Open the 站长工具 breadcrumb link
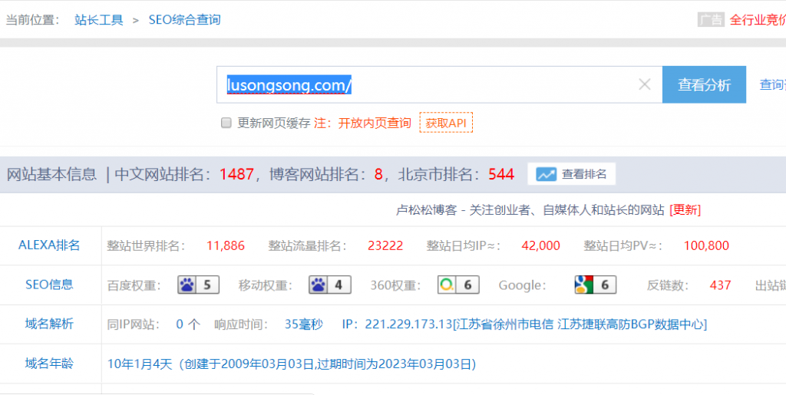786x395 pixels. 99,20
